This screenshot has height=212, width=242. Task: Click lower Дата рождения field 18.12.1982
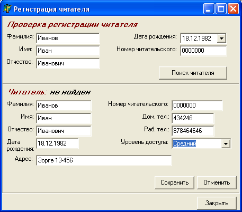(57, 143)
